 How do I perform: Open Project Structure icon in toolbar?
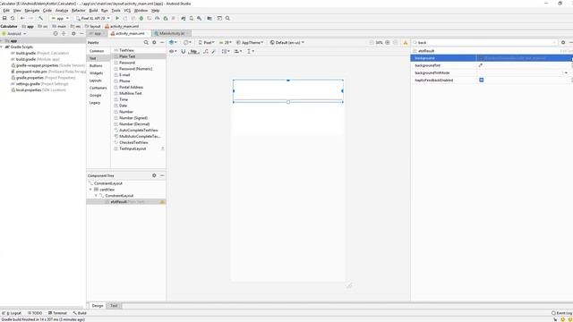[210, 18]
